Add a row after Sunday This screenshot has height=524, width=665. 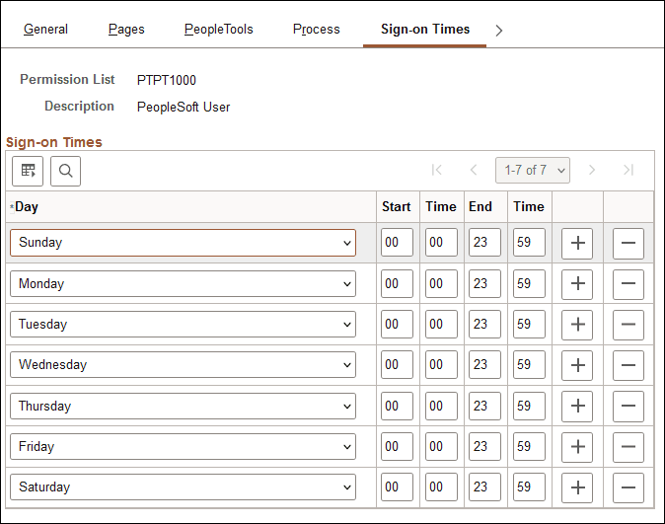click(577, 243)
